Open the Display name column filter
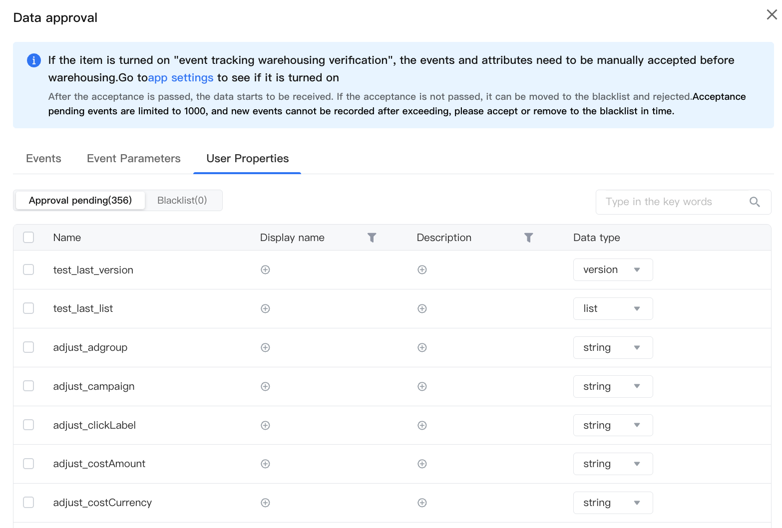The width and height of the screenshot is (782, 528). point(372,238)
